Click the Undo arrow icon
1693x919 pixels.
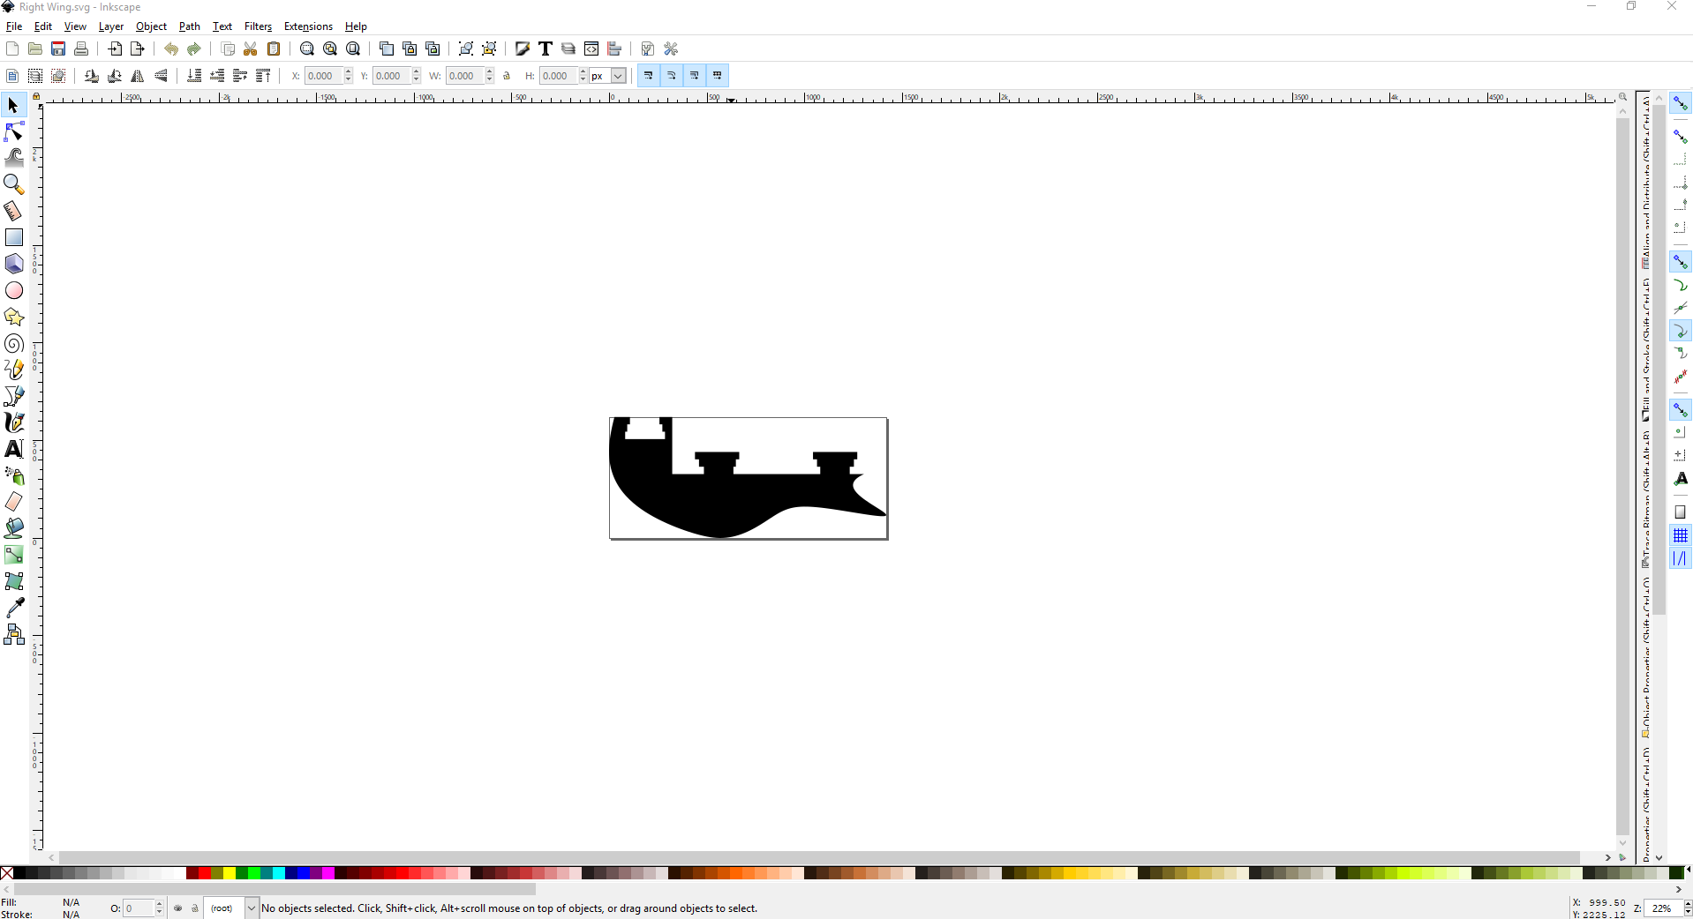pyautogui.click(x=171, y=49)
